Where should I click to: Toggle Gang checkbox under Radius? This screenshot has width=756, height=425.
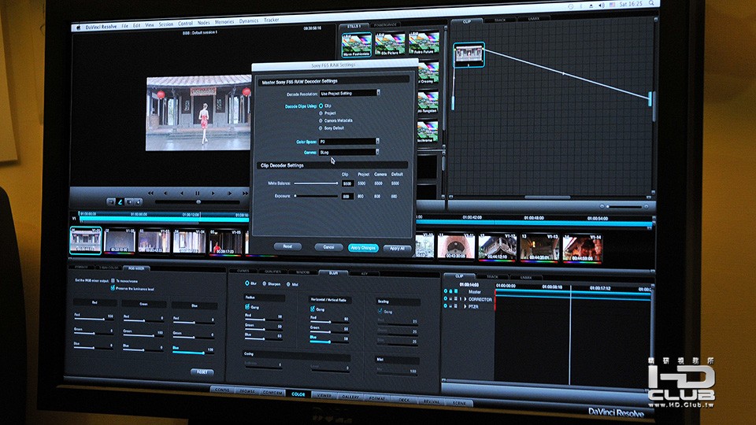[x=247, y=306]
